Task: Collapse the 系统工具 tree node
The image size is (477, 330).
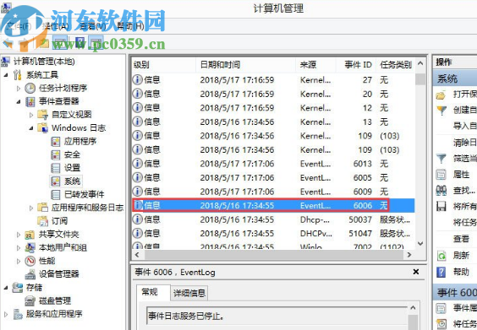Action: click(6, 75)
